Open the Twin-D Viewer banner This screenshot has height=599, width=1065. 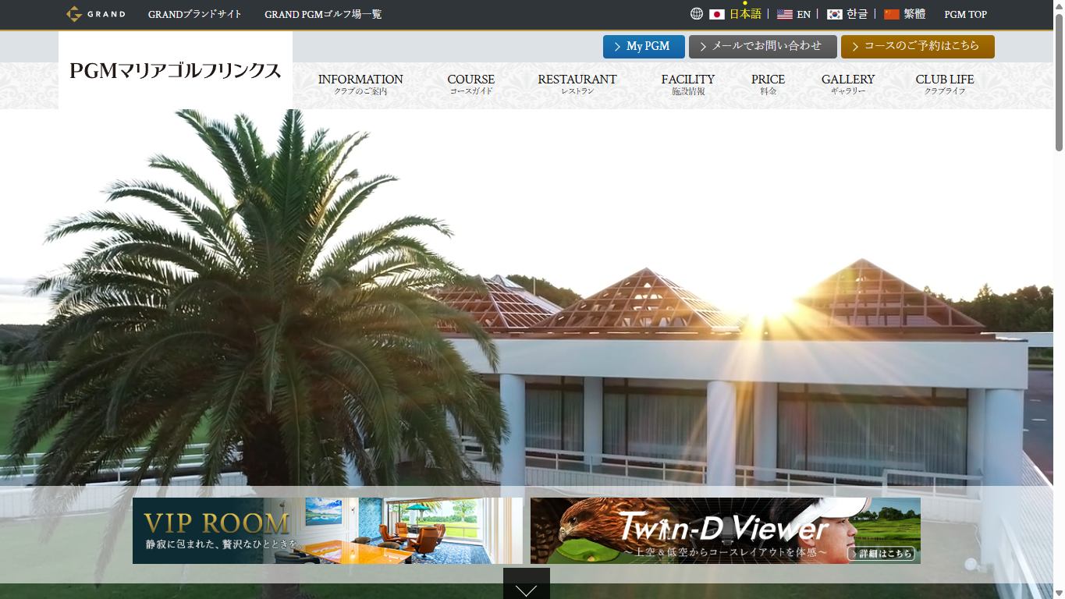coord(726,530)
